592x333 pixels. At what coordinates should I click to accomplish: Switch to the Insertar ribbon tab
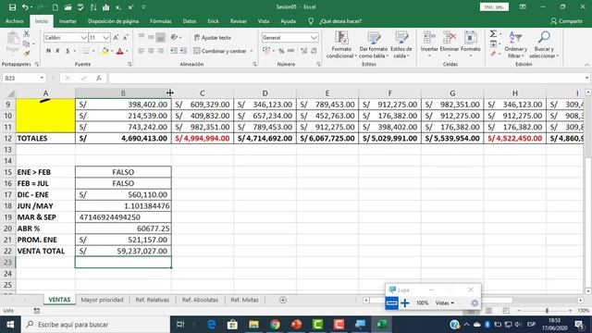[68, 21]
